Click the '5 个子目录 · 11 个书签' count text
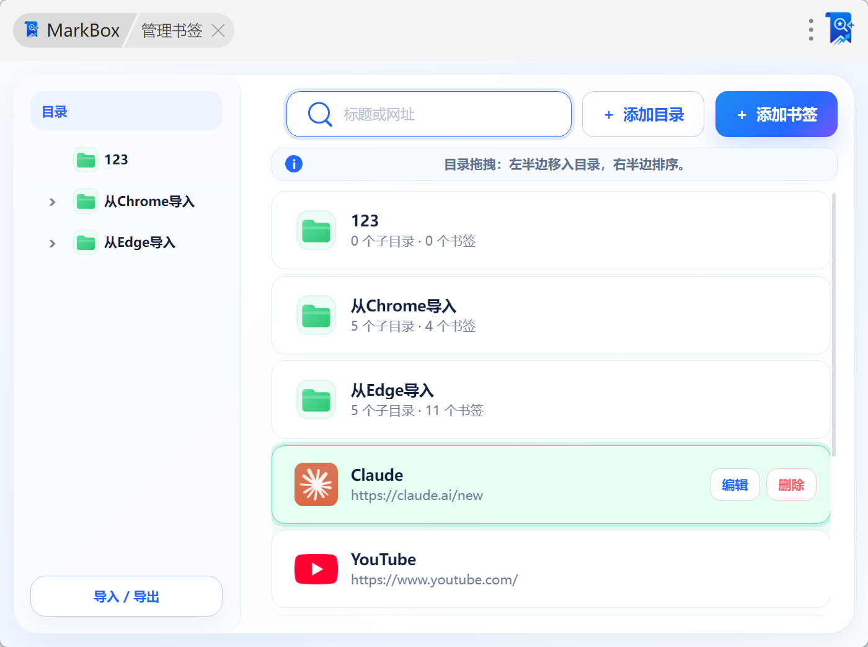This screenshot has height=647, width=868. click(x=417, y=411)
